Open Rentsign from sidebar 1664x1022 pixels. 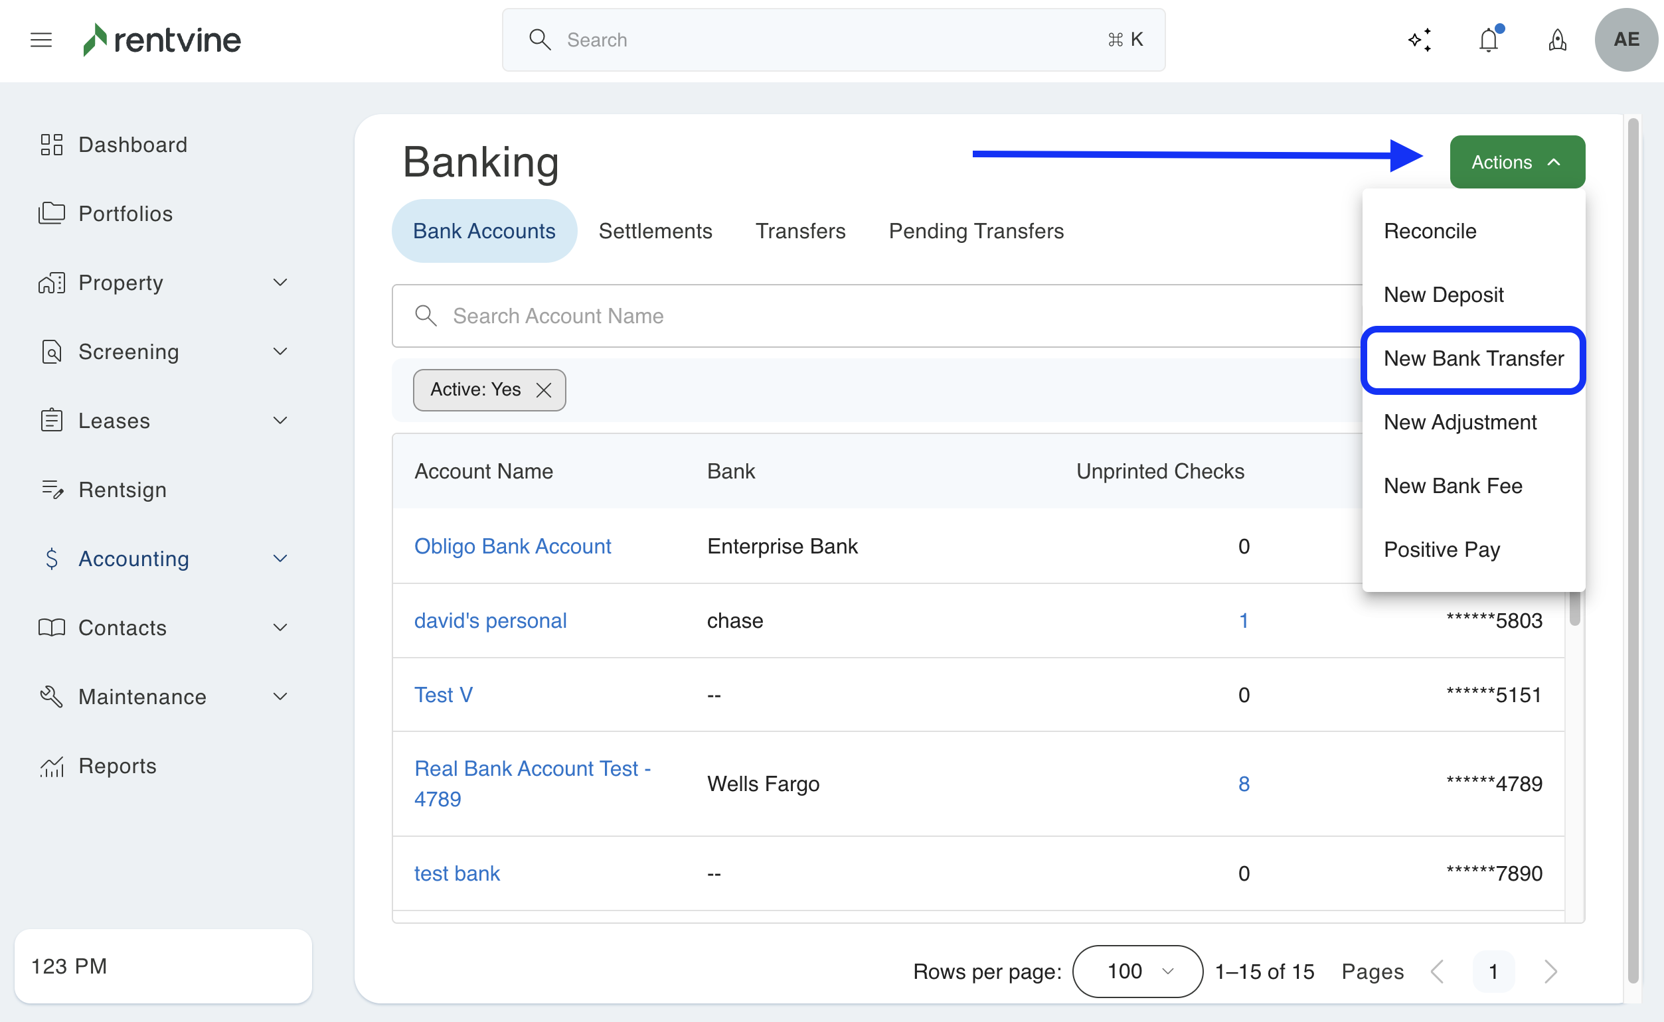(122, 489)
